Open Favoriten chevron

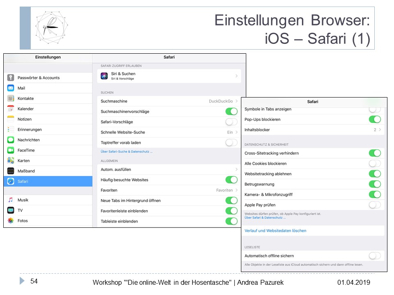pos(236,190)
